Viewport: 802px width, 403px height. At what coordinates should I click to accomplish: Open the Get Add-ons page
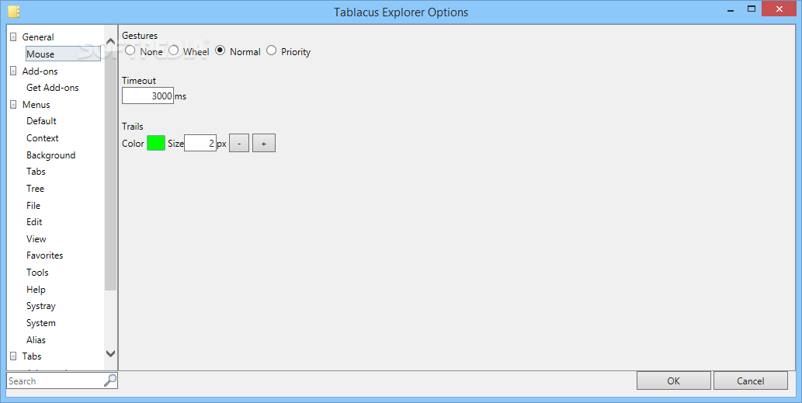pyautogui.click(x=53, y=88)
